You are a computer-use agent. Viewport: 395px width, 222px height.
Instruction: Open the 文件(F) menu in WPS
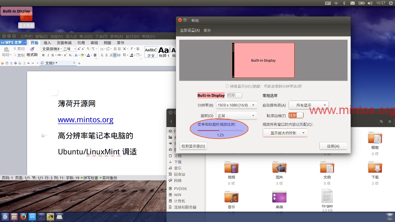(27, 37)
